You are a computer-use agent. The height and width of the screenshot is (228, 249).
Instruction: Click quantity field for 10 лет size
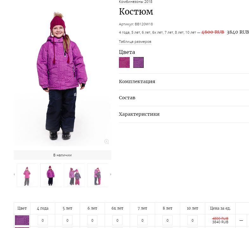coord(193,220)
